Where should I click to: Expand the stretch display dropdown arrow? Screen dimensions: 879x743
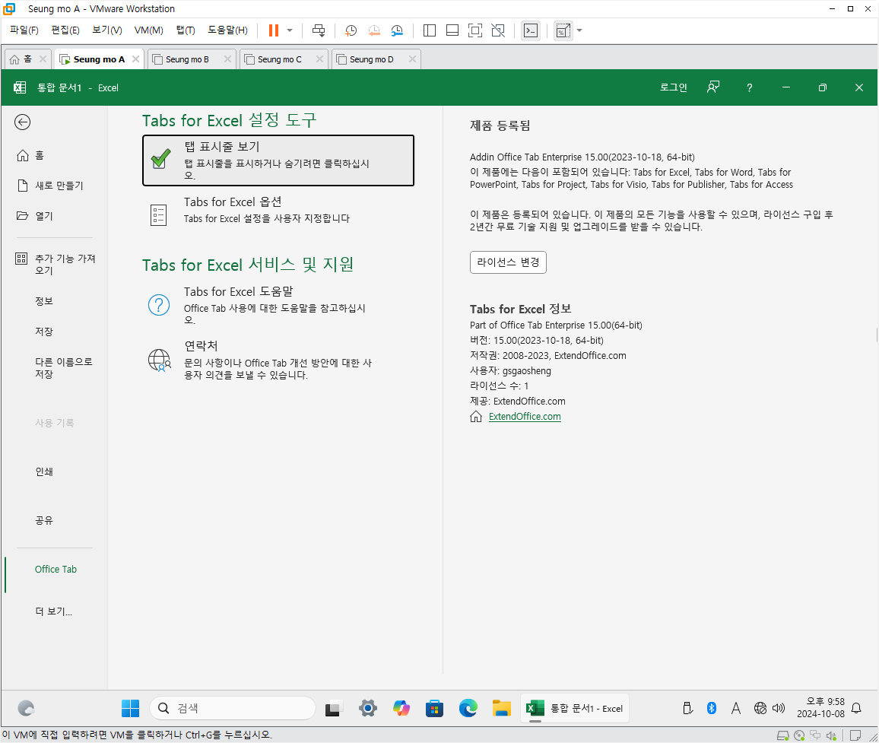579,30
